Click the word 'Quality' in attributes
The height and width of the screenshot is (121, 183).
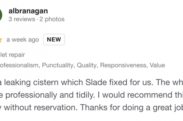click(x=87, y=65)
